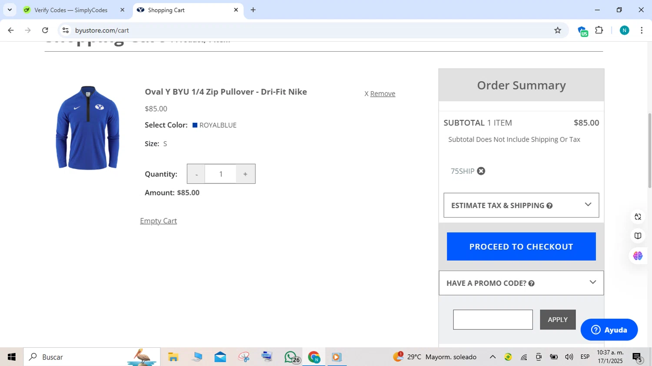This screenshot has height=366, width=652.
Task: Open the Windows Start menu
Action: coord(12,357)
